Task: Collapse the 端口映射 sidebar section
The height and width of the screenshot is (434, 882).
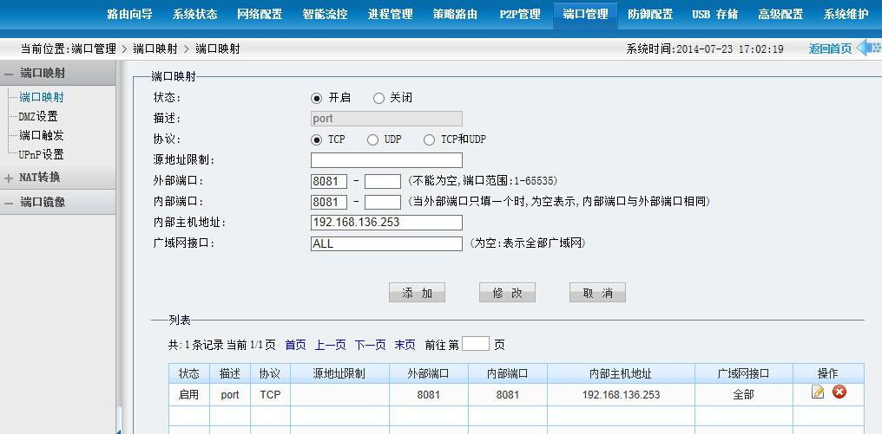Action: coord(9,74)
